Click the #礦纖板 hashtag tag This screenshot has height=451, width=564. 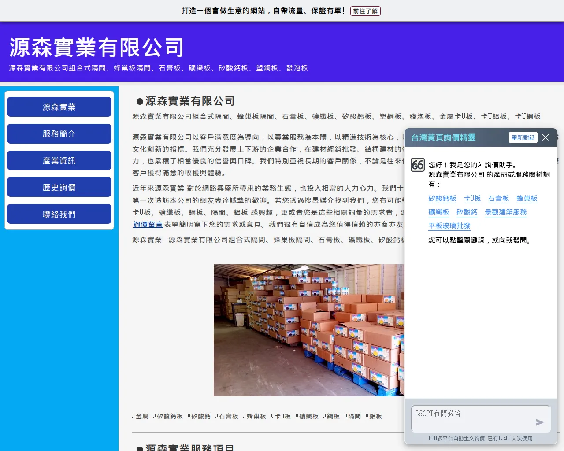click(306, 416)
